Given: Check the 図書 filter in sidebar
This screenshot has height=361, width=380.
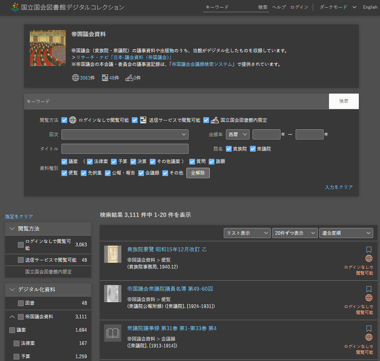Looking at the screenshot, I should (x=21, y=303).
